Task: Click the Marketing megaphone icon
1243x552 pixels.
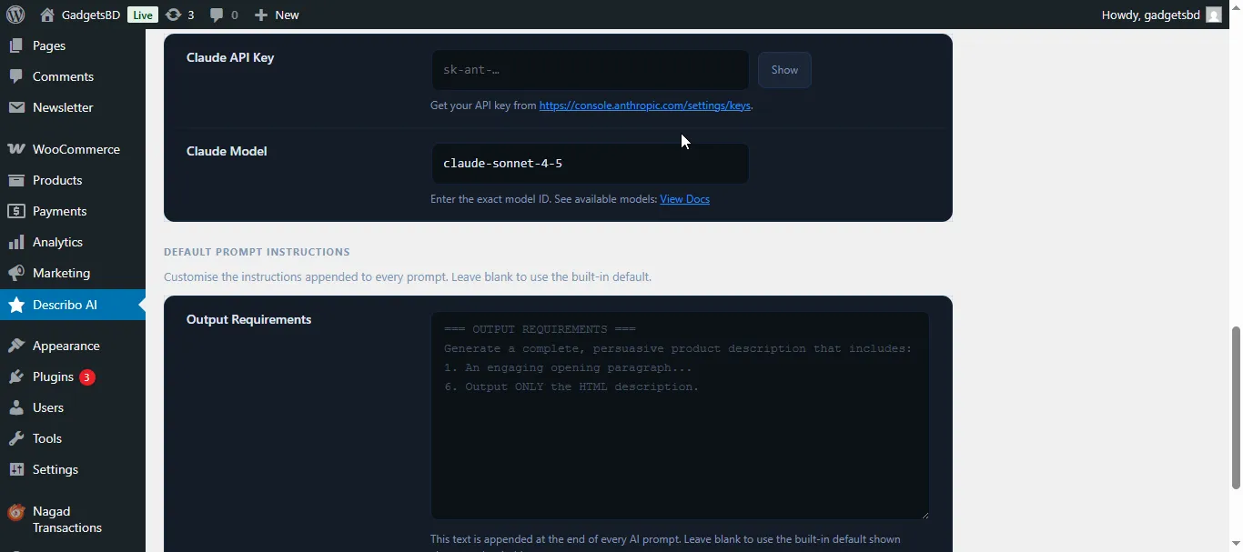Action: [15, 273]
